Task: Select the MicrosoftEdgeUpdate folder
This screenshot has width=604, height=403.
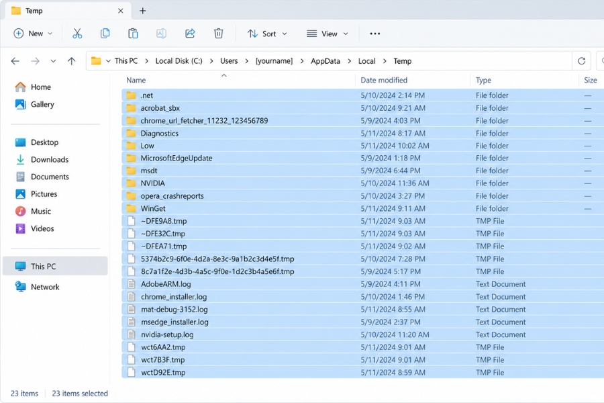Action: (x=362, y=158)
